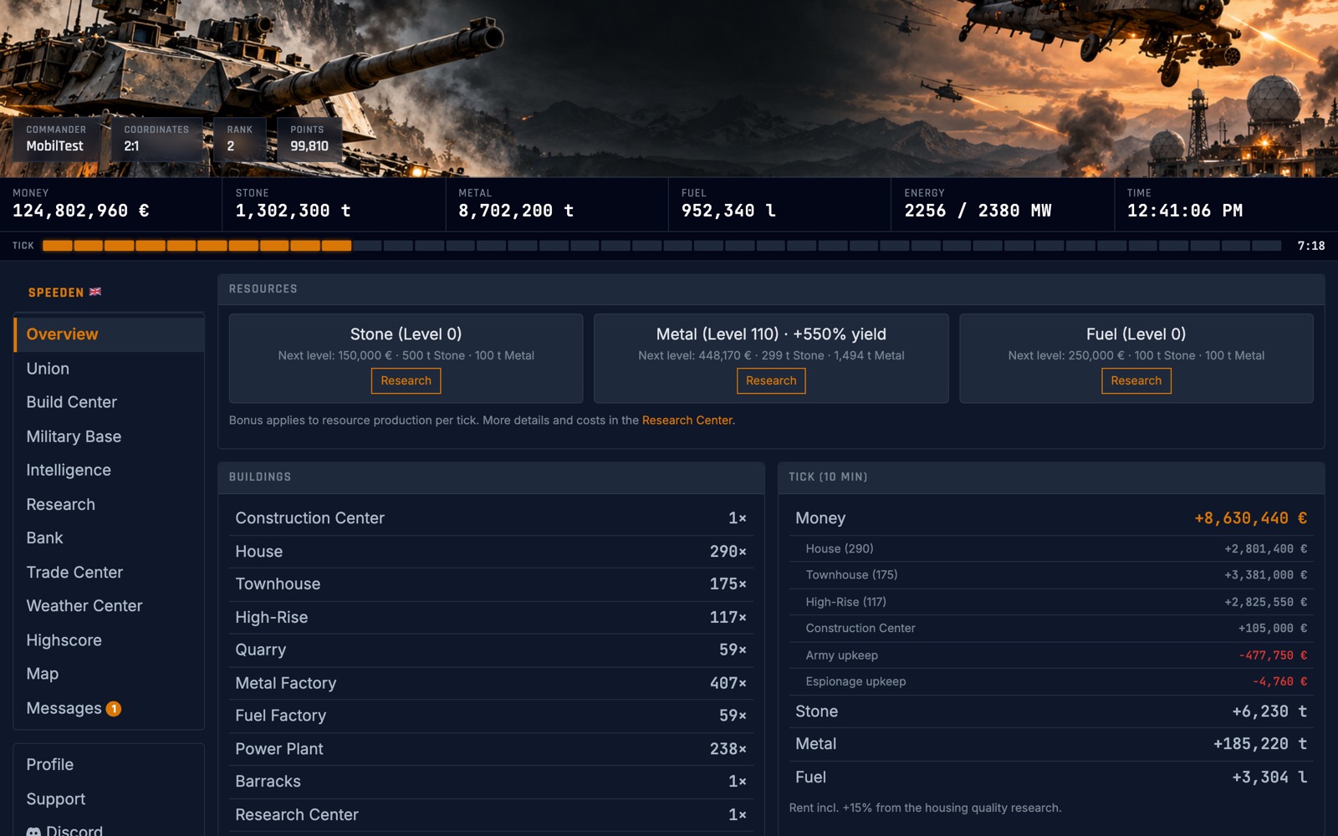1338x836 pixels.
Task: Open the Bank page
Action: 109,538
